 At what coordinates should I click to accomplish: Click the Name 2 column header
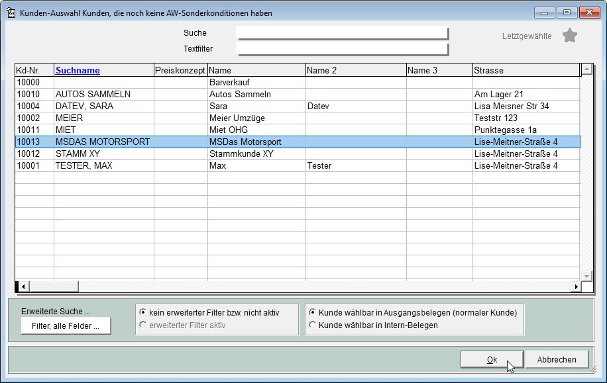[x=356, y=70]
